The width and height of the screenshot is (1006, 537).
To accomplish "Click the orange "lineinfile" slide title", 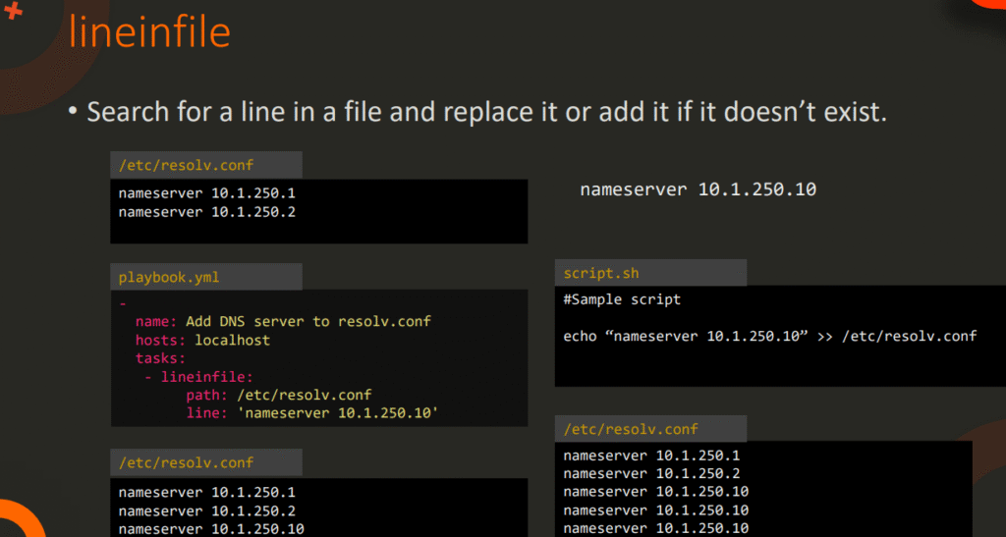I will [x=149, y=31].
